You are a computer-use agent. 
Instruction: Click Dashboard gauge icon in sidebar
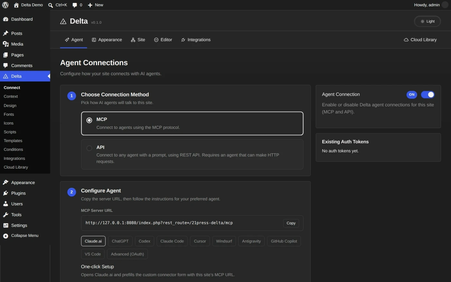coord(5,19)
